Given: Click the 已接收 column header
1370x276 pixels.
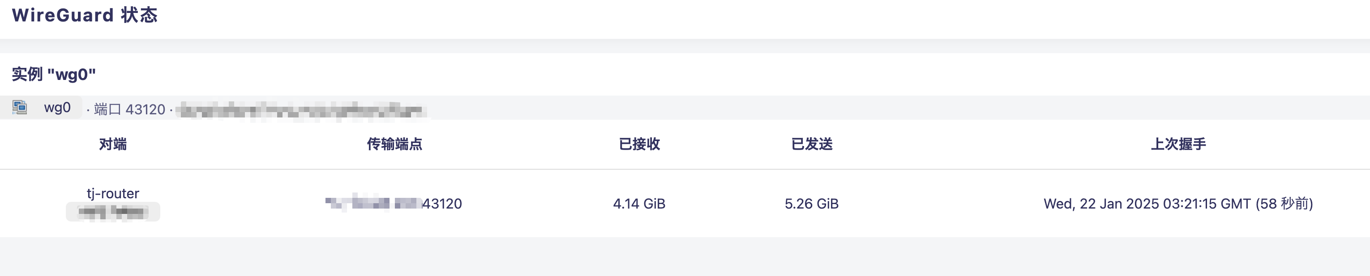Looking at the screenshot, I should tap(639, 144).
